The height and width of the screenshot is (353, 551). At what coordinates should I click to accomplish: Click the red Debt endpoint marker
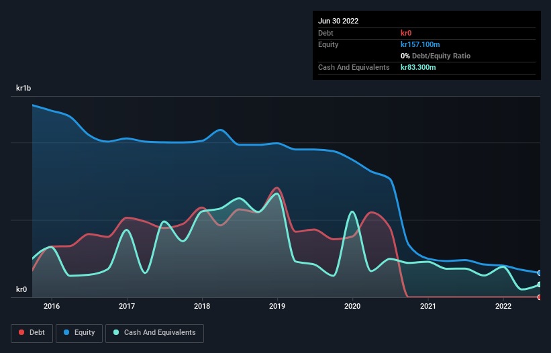[540, 297]
